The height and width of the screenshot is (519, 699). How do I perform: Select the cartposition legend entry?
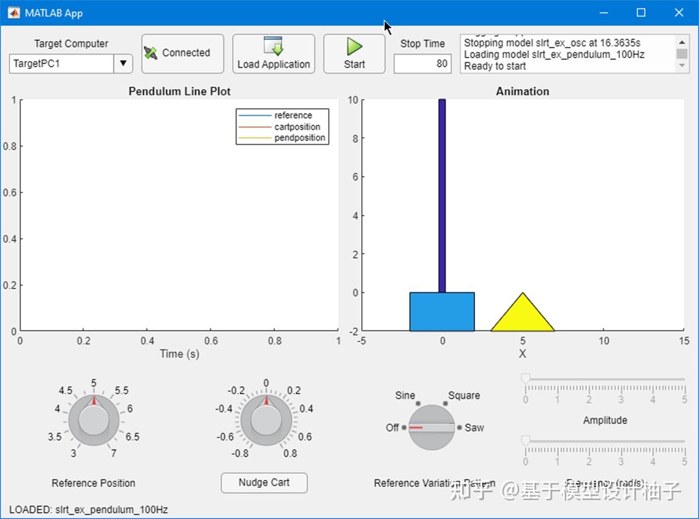[296, 126]
